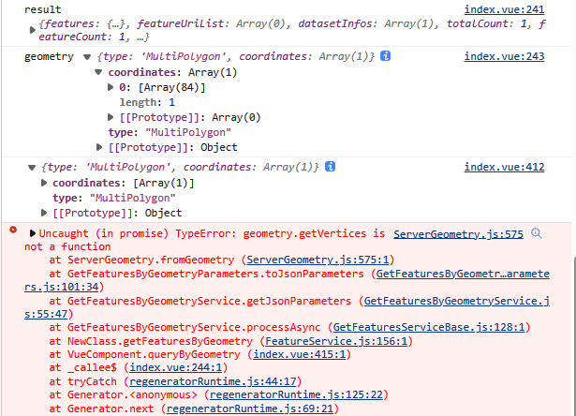Expand the 0: [Array(84)] entry
The width and height of the screenshot is (576, 416).
tap(111, 87)
